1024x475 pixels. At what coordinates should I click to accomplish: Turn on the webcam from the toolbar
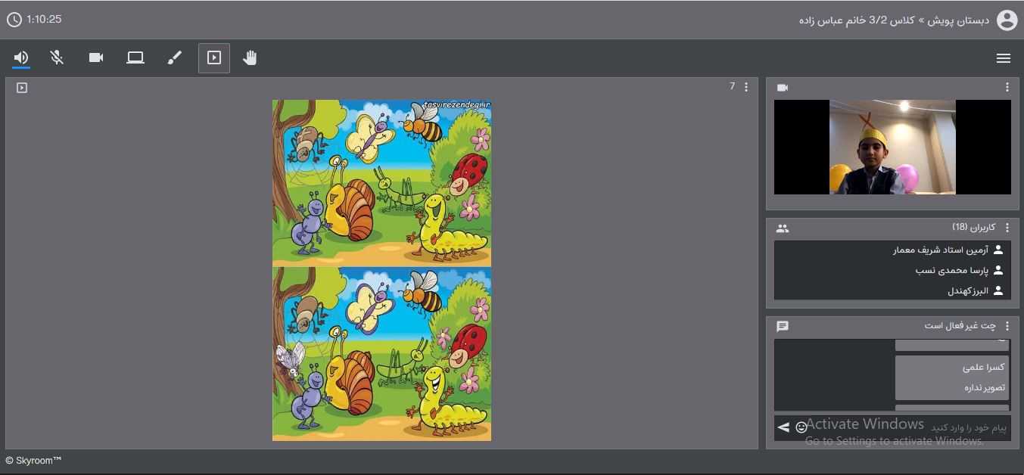pos(96,57)
